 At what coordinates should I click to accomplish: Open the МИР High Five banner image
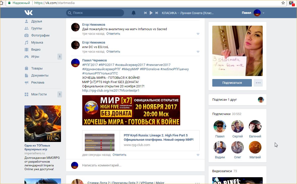(131, 110)
